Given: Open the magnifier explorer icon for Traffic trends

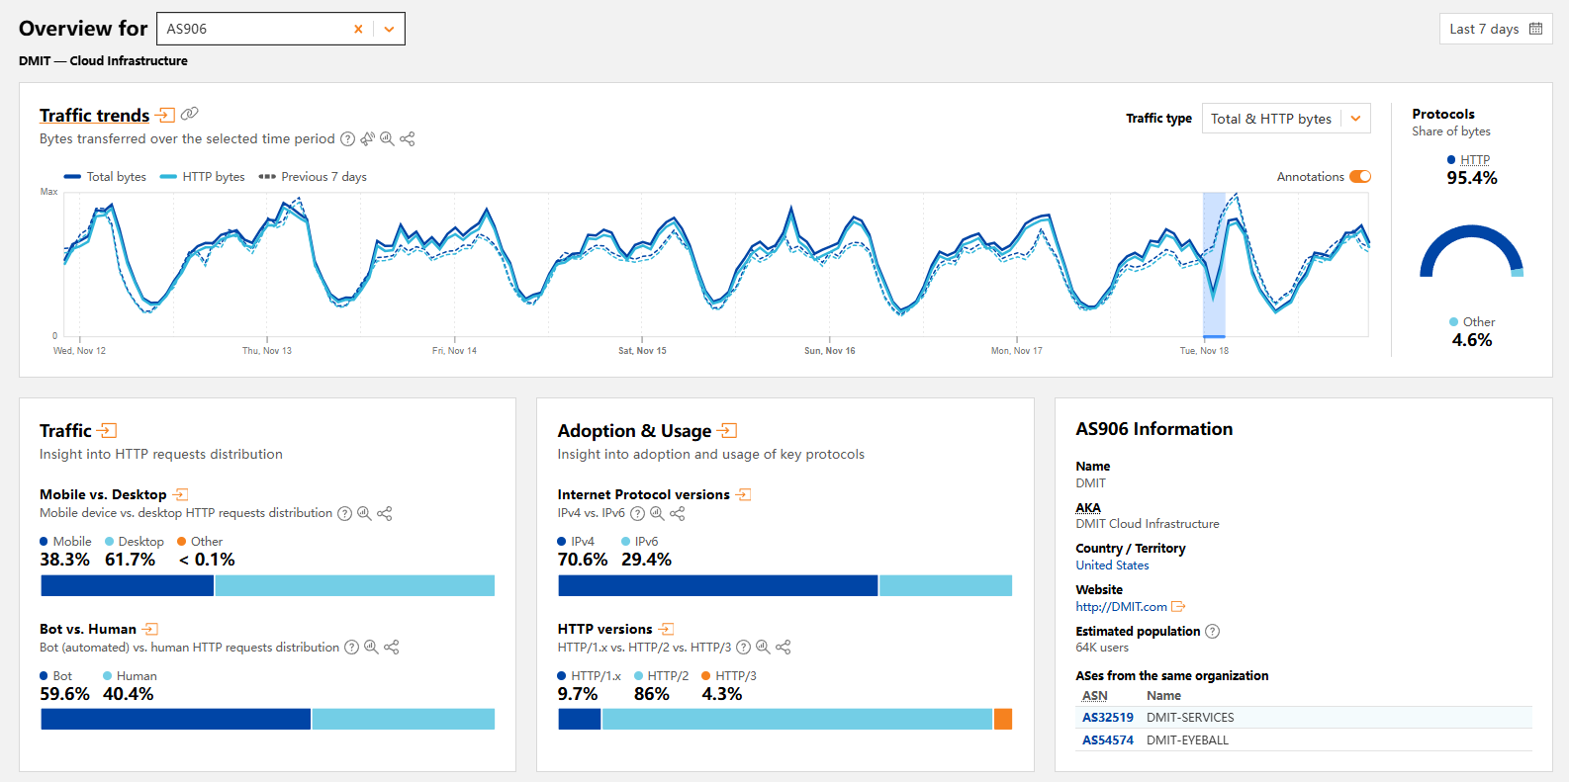Looking at the screenshot, I should 387,139.
